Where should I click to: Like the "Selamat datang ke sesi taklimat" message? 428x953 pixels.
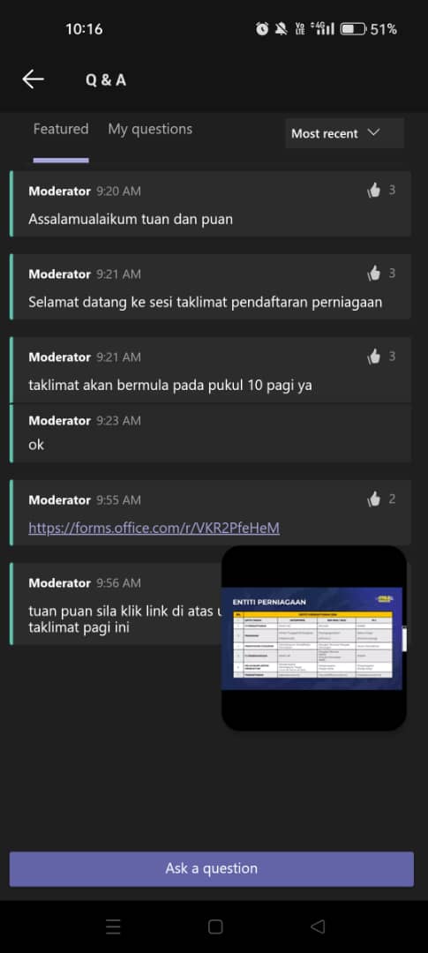pos(373,274)
